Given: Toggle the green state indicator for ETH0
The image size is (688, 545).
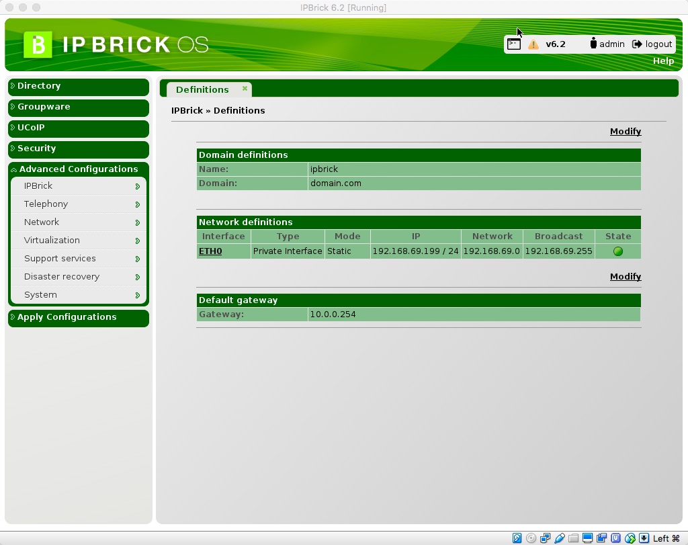Looking at the screenshot, I should coord(617,251).
